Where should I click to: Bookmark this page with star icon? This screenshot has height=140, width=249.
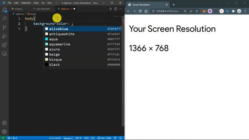click(197, 11)
